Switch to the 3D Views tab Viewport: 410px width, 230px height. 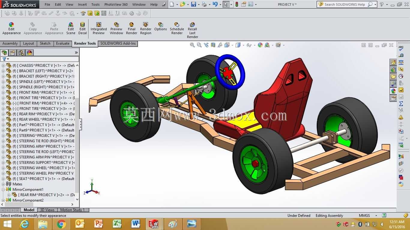(47, 210)
